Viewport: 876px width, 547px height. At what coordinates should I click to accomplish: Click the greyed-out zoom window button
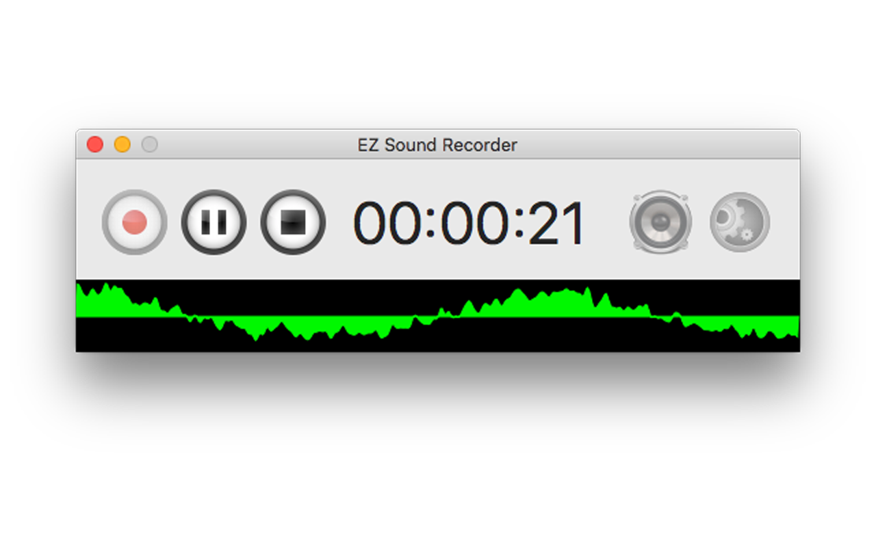coord(150,144)
